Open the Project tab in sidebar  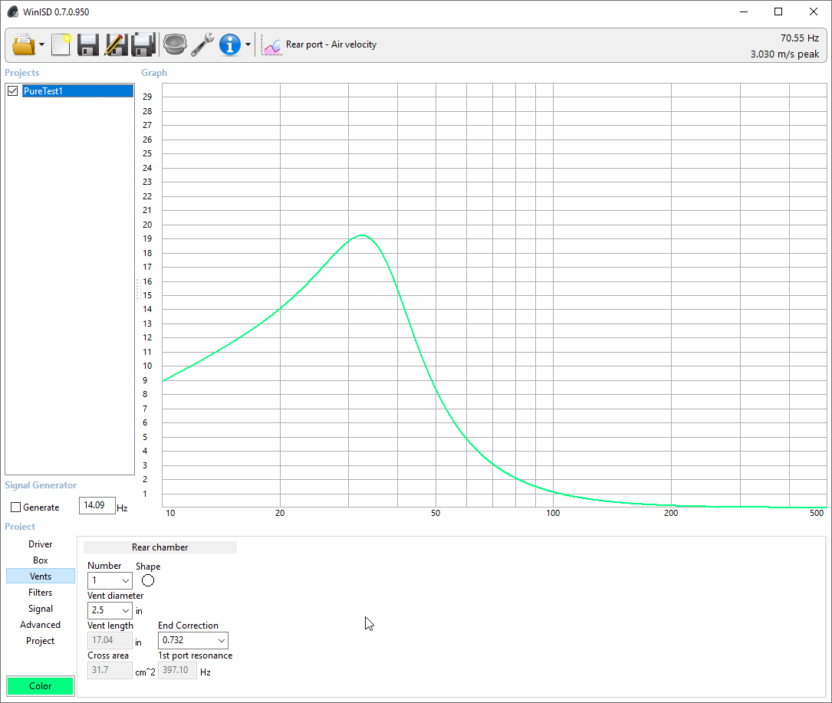(41, 641)
